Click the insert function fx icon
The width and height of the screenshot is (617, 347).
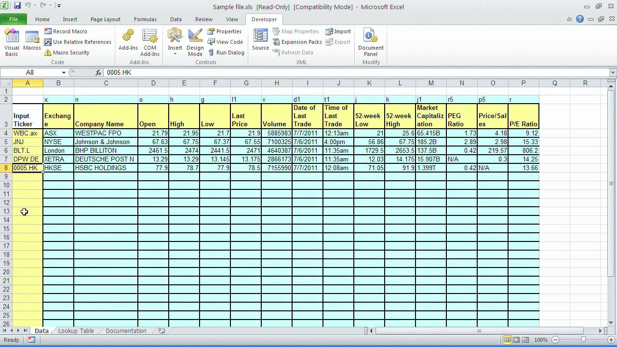pyautogui.click(x=98, y=73)
